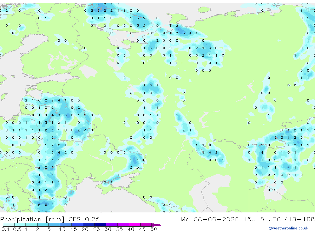Pick the 25–30 mm navy legend swatch
315x231 pixels.
pyautogui.click(x=100, y=225)
